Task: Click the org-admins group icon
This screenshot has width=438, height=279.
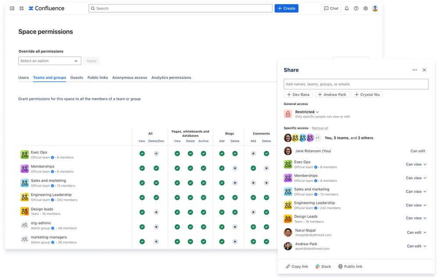Action: (x=25, y=225)
